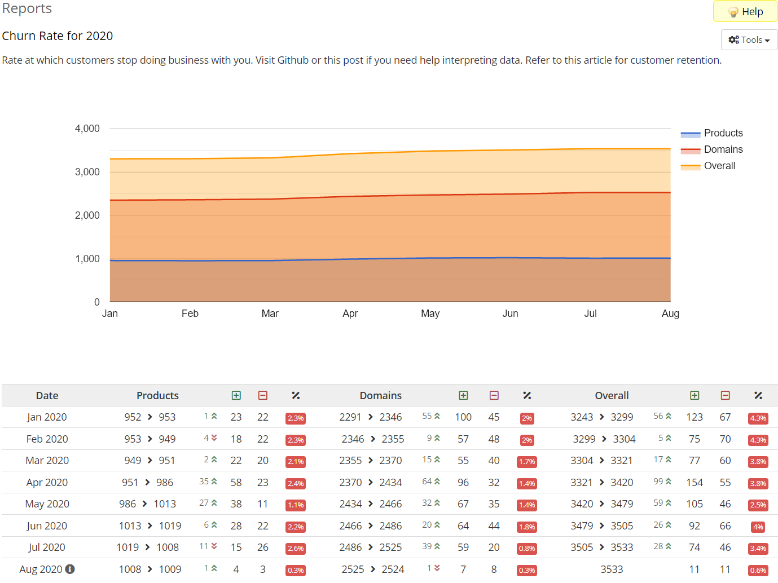Image resolution: width=778 pixels, height=583 pixels.
Task: Click the 4% Overall churn badge for June
Action: [x=758, y=527]
